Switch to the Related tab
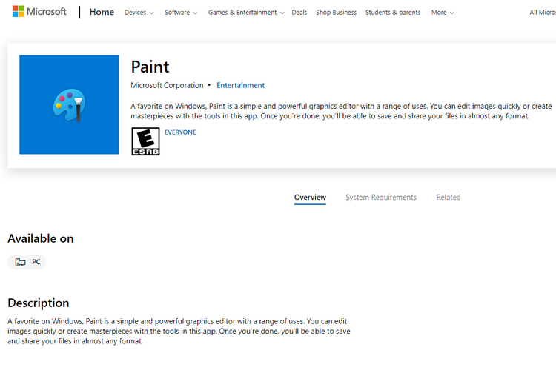The width and height of the screenshot is (556, 370). (x=449, y=198)
